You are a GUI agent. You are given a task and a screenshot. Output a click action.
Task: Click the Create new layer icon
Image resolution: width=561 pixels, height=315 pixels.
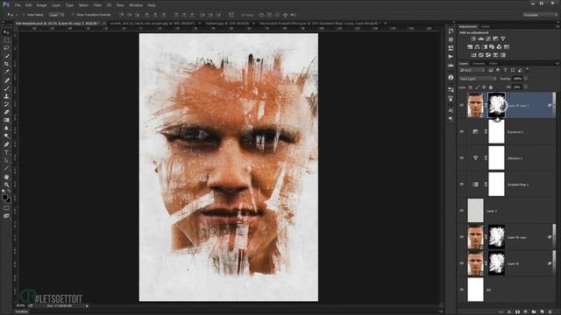pyautogui.click(x=542, y=311)
